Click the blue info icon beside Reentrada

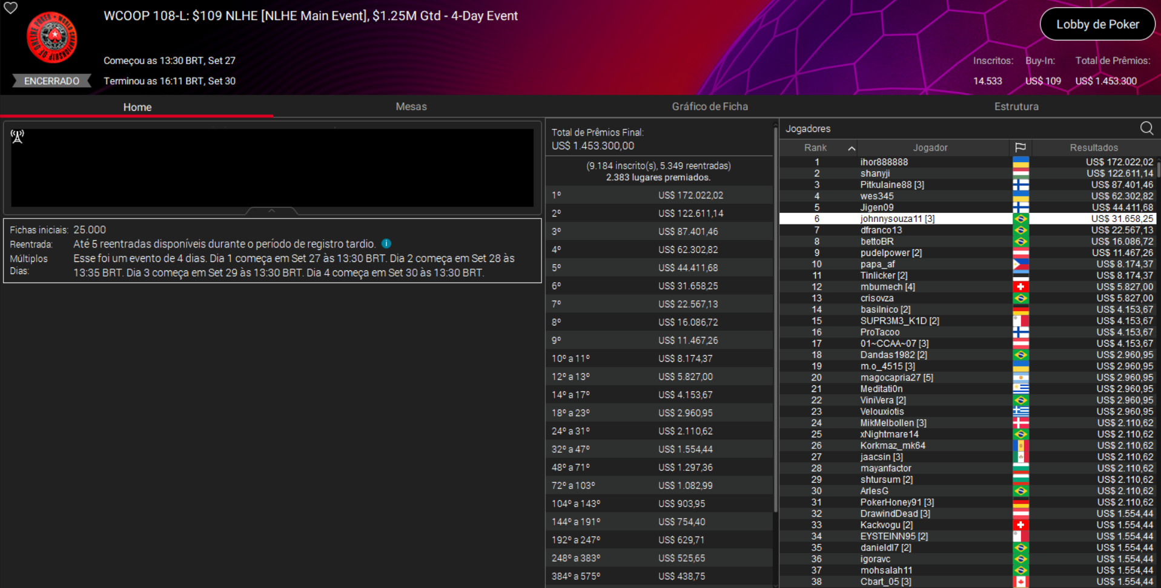click(x=386, y=244)
